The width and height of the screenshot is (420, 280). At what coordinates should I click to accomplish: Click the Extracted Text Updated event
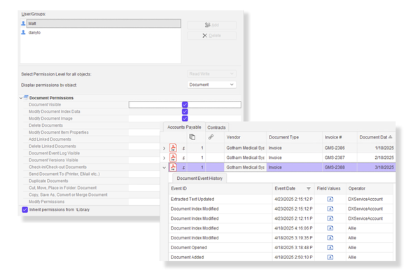[x=192, y=199]
